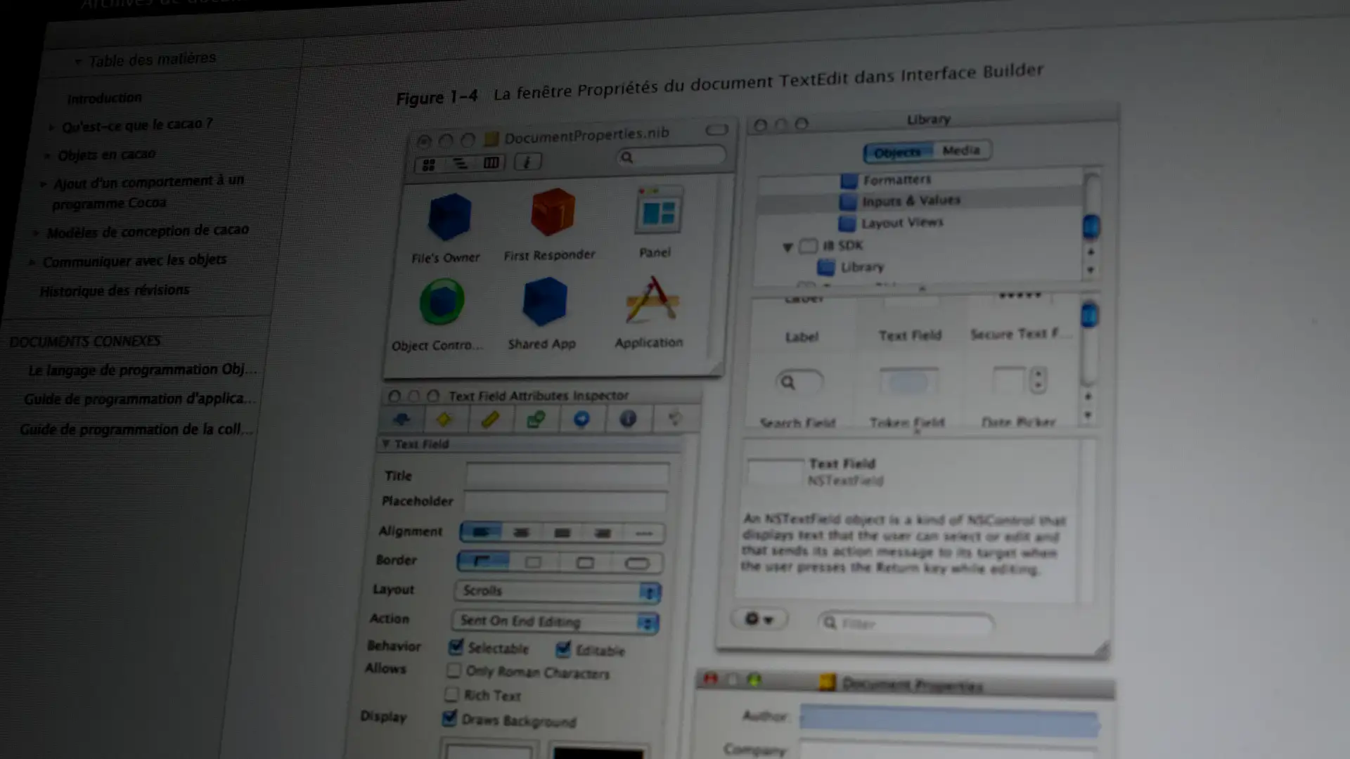Open the info button in nib toolbar
Image resolution: width=1350 pixels, height=759 pixels.
527,162
